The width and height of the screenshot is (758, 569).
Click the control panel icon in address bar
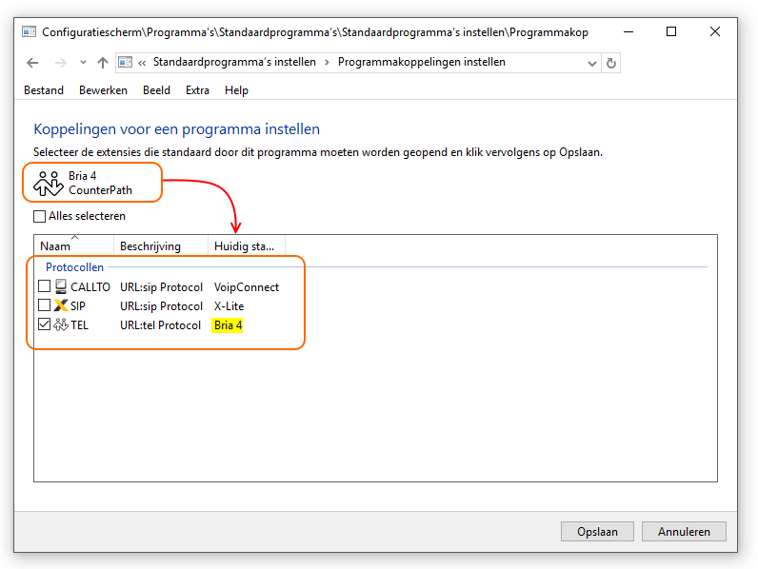pos(125,62)
